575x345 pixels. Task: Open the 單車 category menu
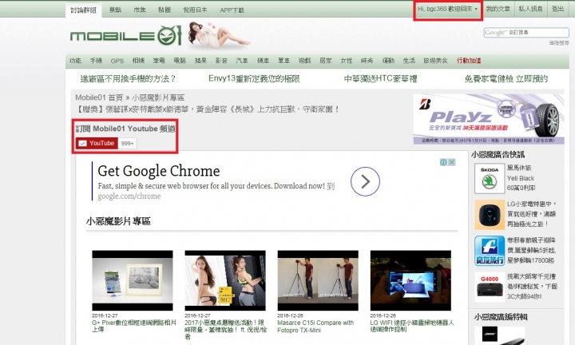(x=284, y=61)
